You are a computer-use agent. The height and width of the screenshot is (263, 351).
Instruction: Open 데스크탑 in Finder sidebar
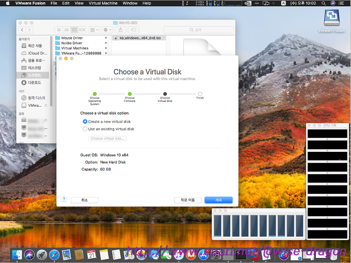click(x=32, y=68)
